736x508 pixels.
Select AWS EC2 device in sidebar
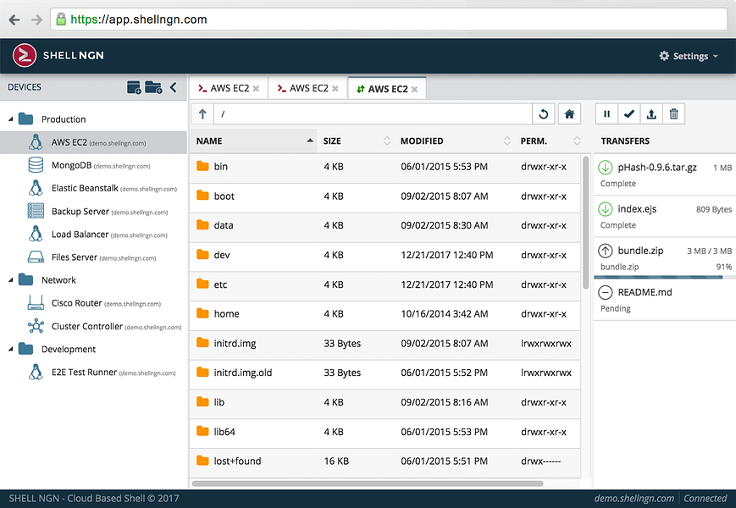point(93,142)
